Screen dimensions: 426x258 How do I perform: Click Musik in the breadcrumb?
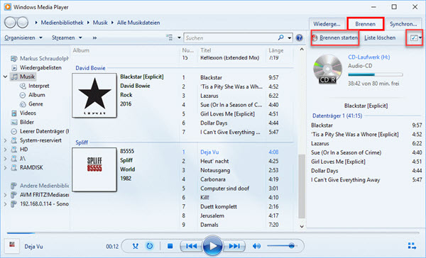[100, 23]
